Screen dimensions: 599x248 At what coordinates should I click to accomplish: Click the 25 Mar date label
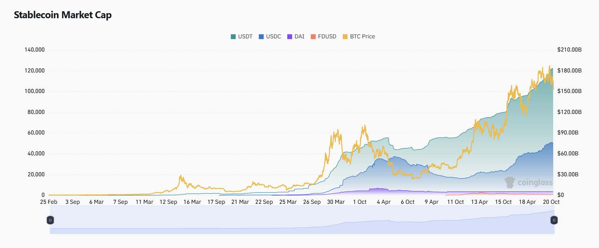pyautogui.click(x=288, y=202)
